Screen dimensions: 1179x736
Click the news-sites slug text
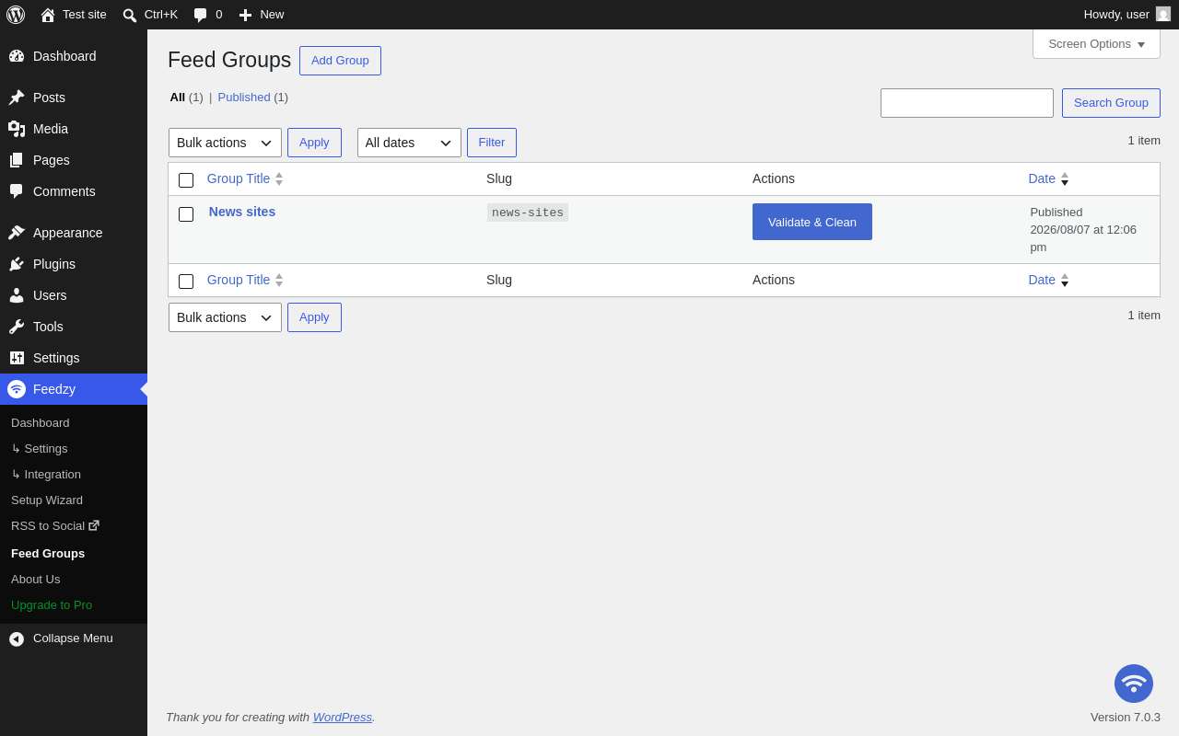[x=528, y=213]
